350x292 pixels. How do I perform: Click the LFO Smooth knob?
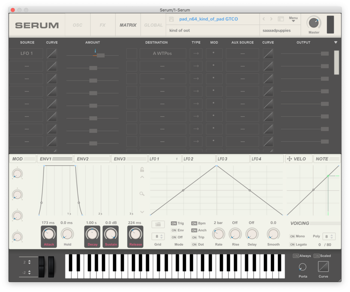tap(273, 234)
